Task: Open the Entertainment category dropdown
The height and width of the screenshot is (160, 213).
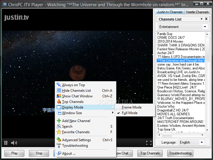Action: [x=205, y=27]
